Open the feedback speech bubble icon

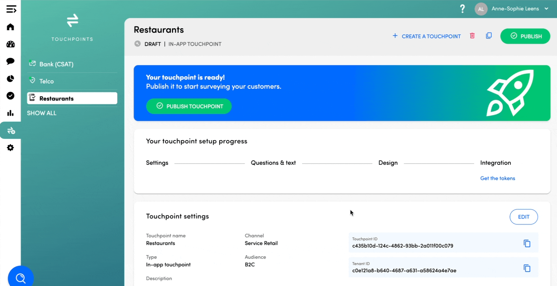(11, 61)
